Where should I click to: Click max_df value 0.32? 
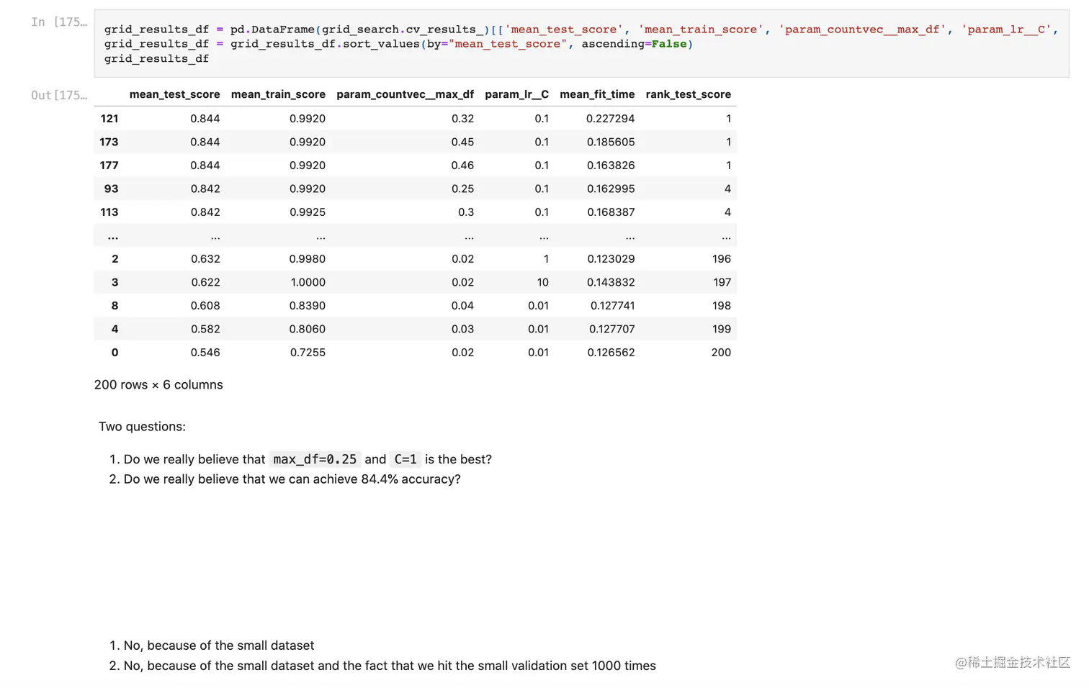(x=462, y=119)
